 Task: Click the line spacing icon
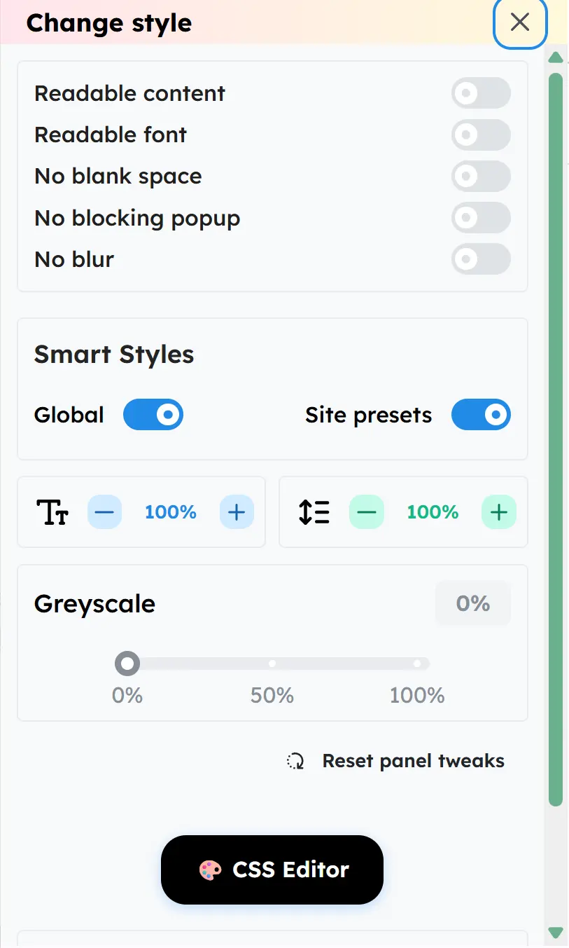314,512
